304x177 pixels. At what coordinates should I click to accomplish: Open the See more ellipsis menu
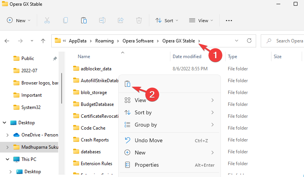pos(229,21)
